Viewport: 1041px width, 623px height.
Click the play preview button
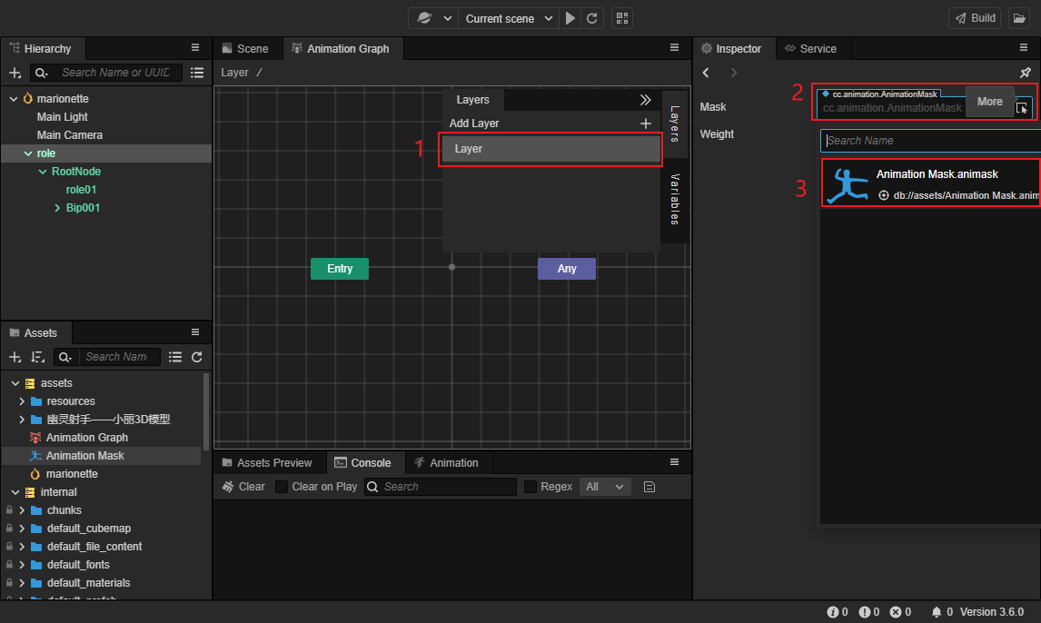[570, 18]
